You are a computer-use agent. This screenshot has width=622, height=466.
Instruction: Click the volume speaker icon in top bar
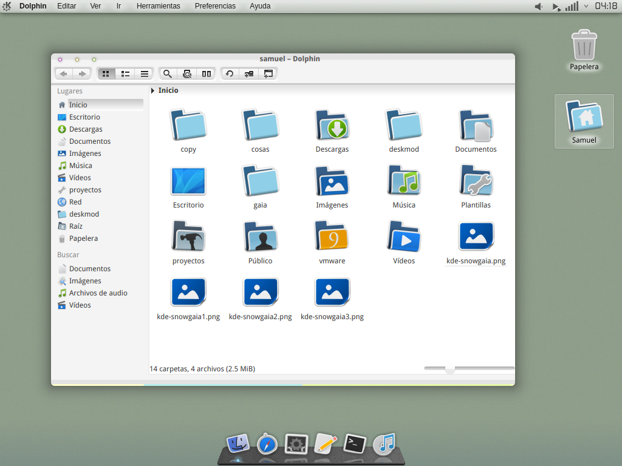click(x=538, y=6)
